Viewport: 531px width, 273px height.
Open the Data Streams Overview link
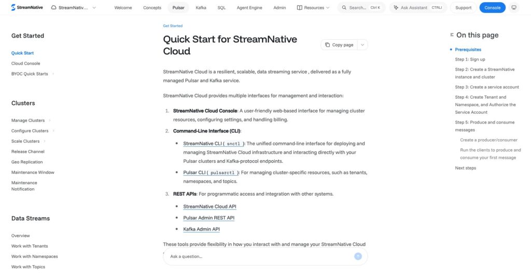pyautogui.click(x=21, y=236)
